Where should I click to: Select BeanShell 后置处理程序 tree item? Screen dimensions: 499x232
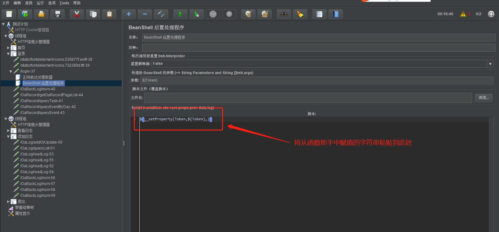(x=43, y=83)
